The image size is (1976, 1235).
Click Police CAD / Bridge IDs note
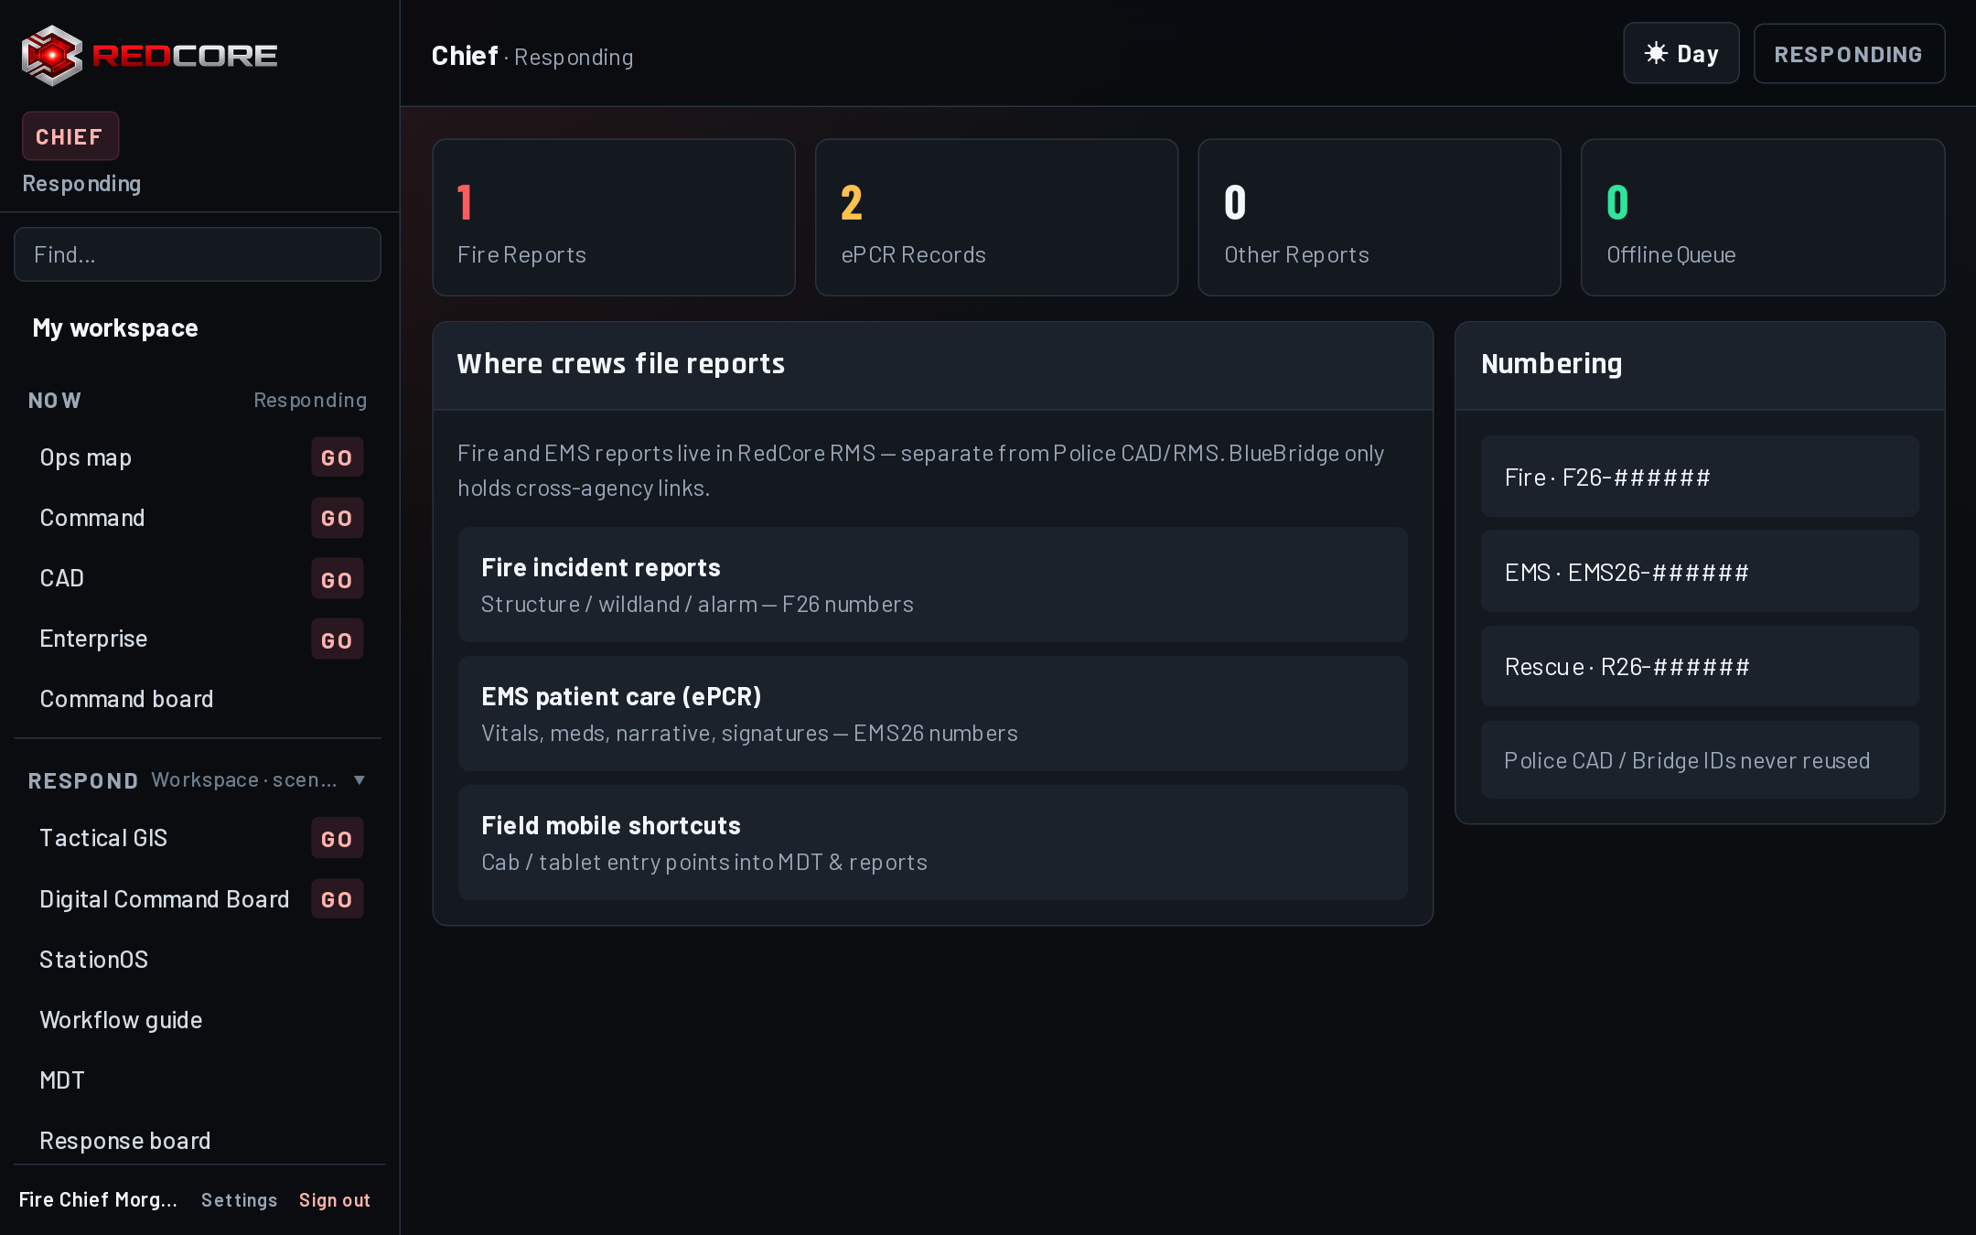click(1700, 760)
